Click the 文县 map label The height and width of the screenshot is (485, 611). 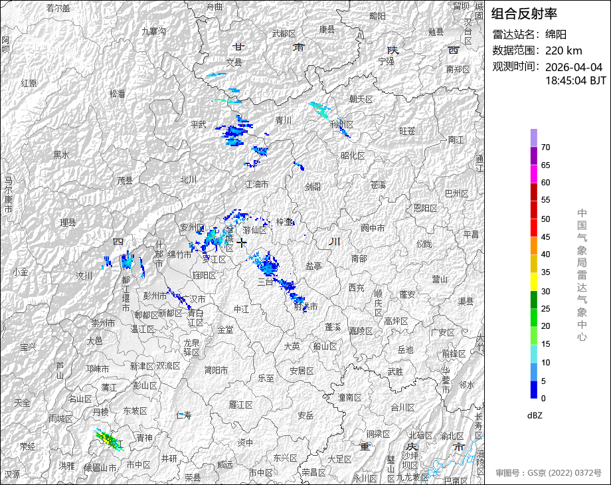[234, 62]
